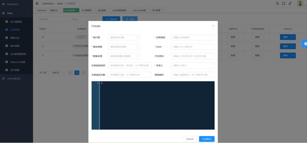Open the 执行器 select dropdown
This screenshot has height=143, width=307.
coord(124,37)
